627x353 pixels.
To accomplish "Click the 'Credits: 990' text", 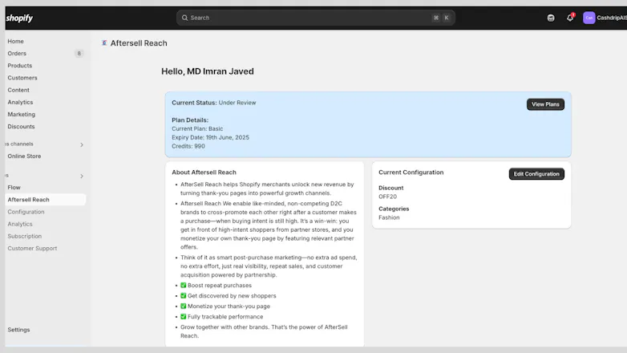I will [188, 146].
